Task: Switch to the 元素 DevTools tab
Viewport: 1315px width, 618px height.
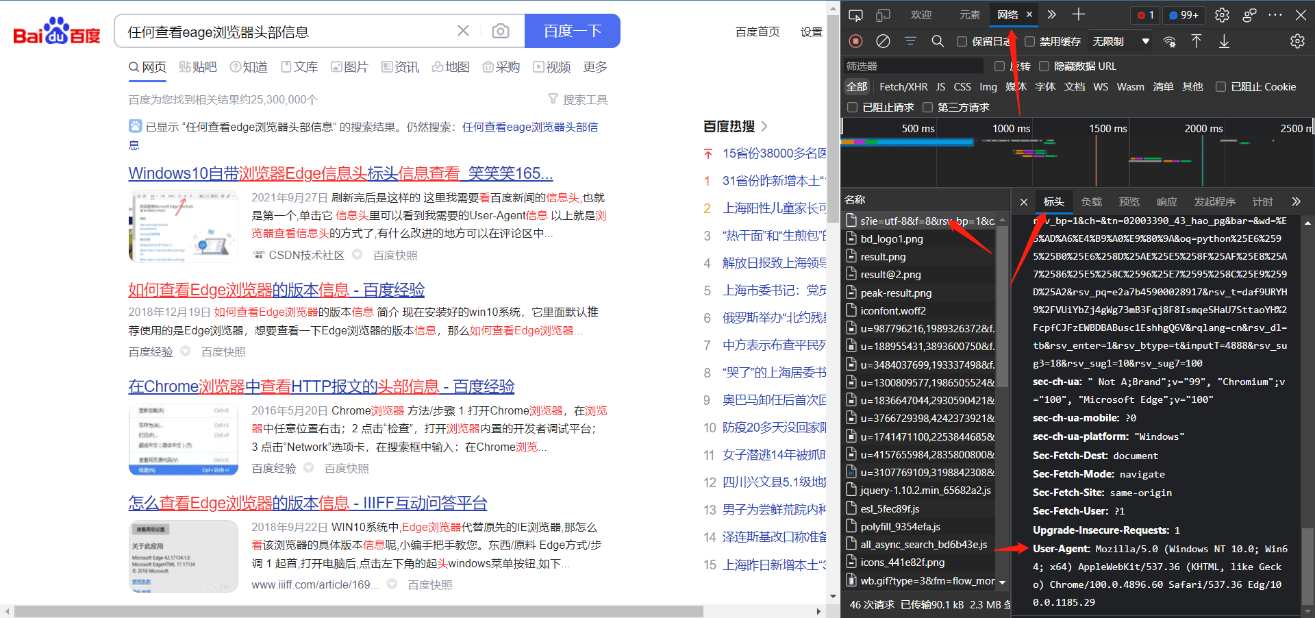Action: pos(970,15)
